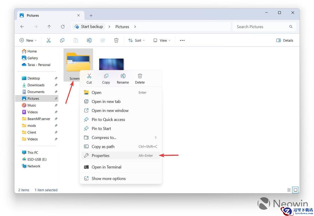Open the New item button
The height and width of the screenshot is (216, 314).
28,40
